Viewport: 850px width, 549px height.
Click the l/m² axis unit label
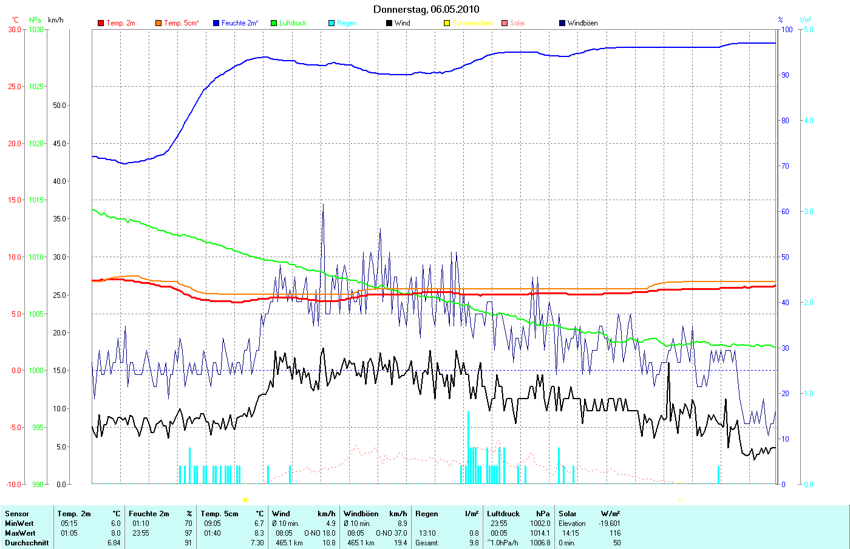[806, 20]
